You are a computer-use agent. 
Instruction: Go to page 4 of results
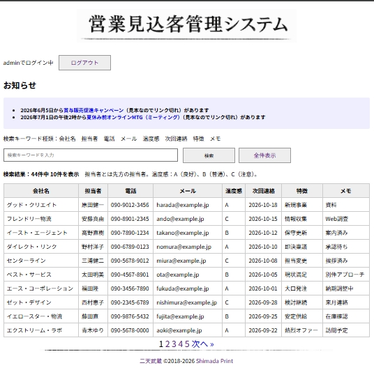pos(181,344)
